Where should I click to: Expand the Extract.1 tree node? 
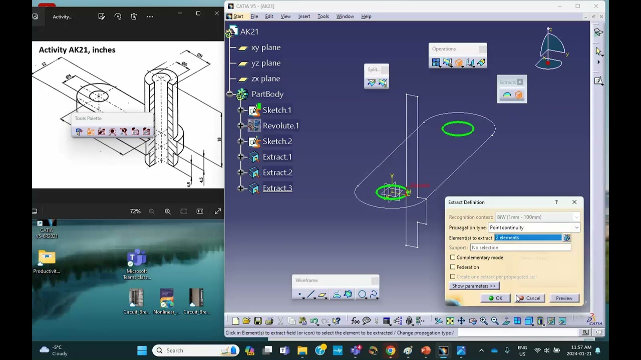[241, 157]
